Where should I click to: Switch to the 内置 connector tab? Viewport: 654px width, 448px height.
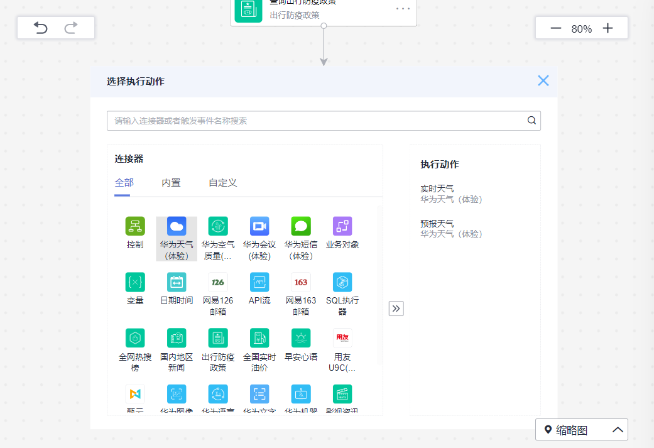pos(171,183)
